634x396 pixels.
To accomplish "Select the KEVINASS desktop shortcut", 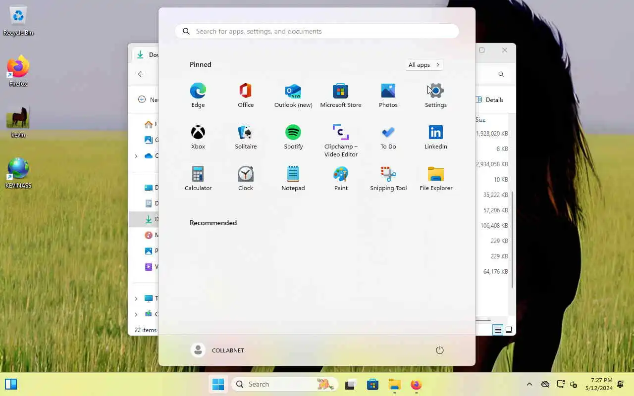I will (x=18, y=173).
